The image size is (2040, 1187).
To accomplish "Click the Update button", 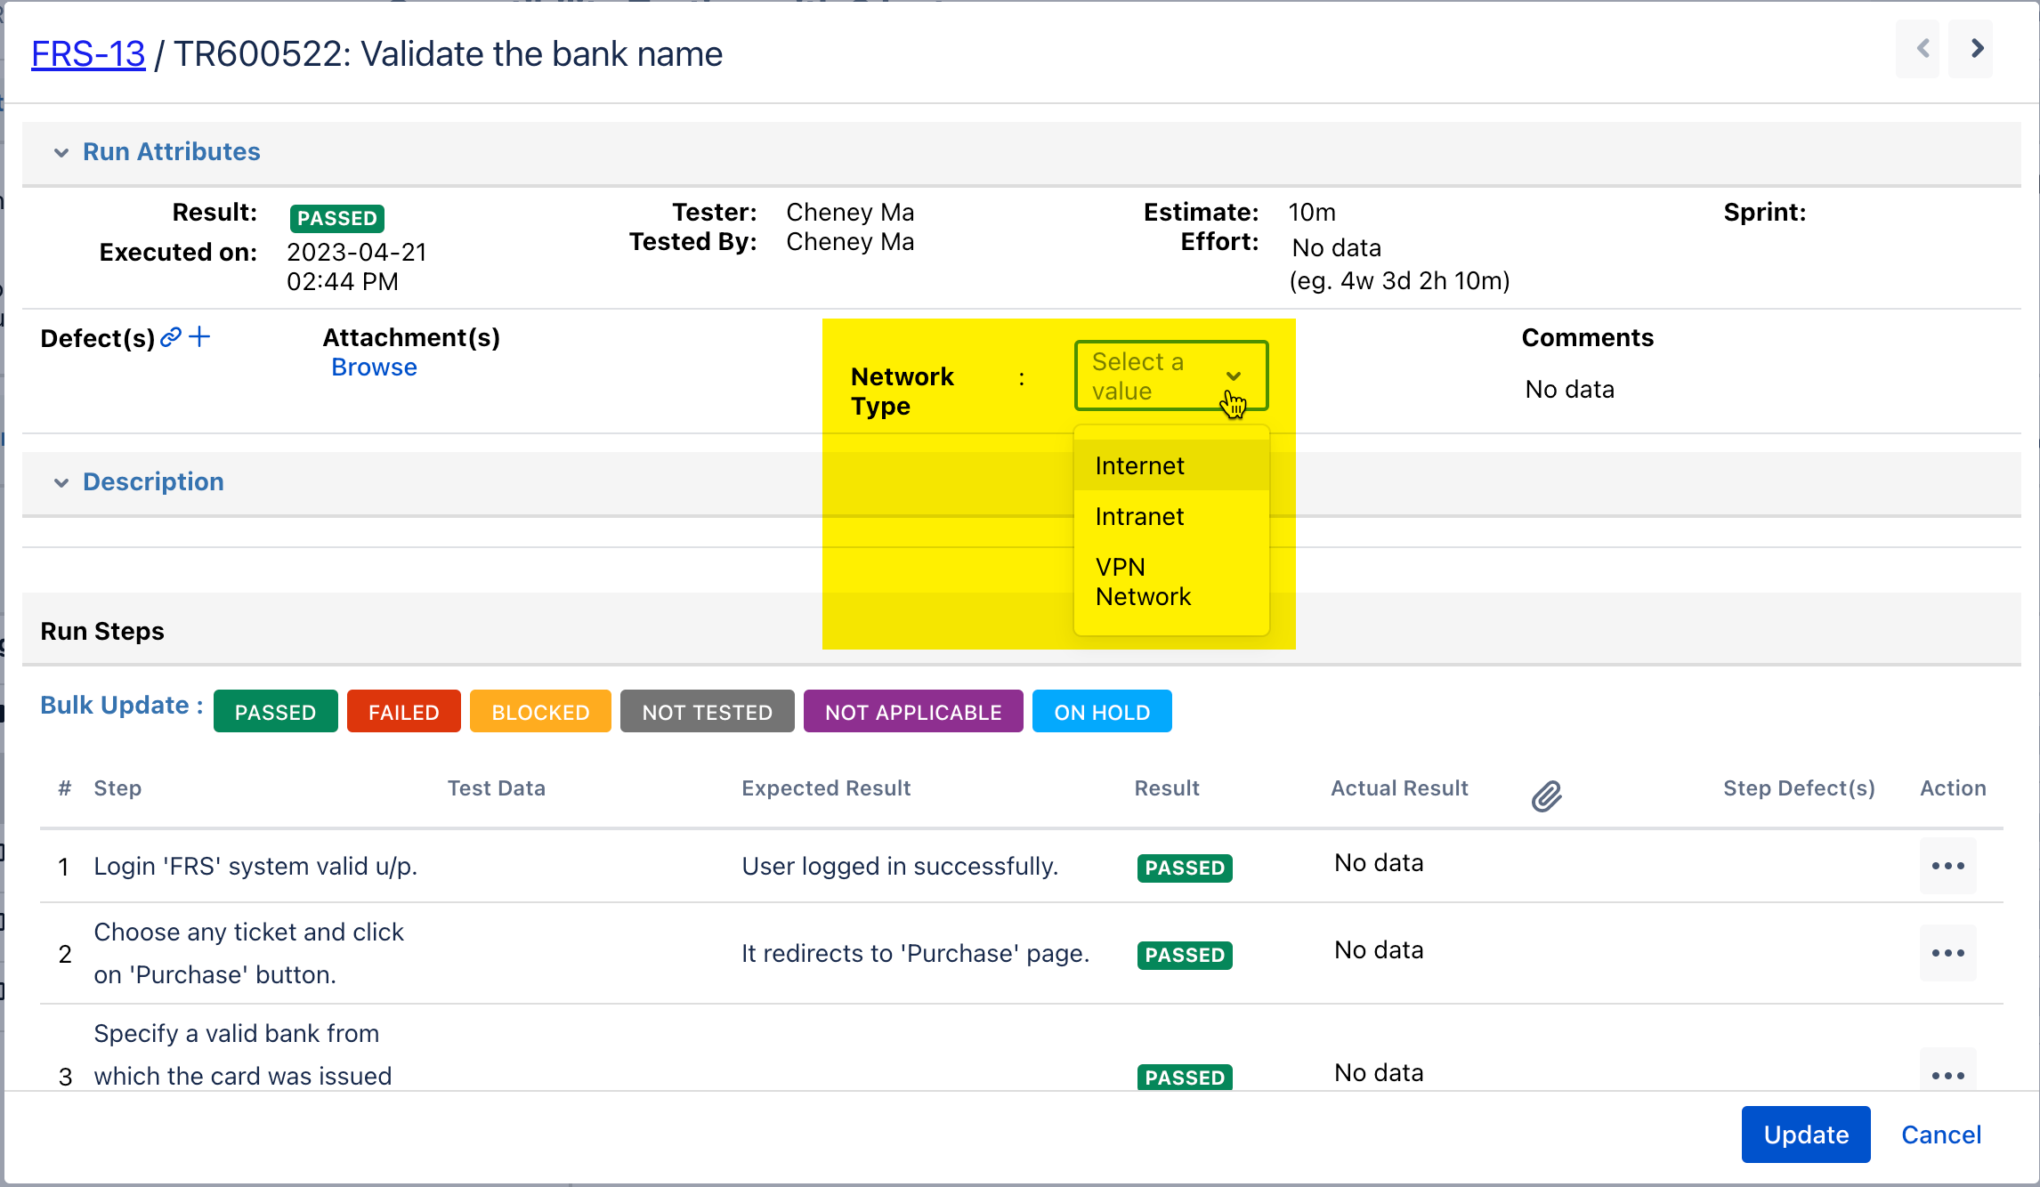I will pyautogui.click(x=1805, y=1135).
